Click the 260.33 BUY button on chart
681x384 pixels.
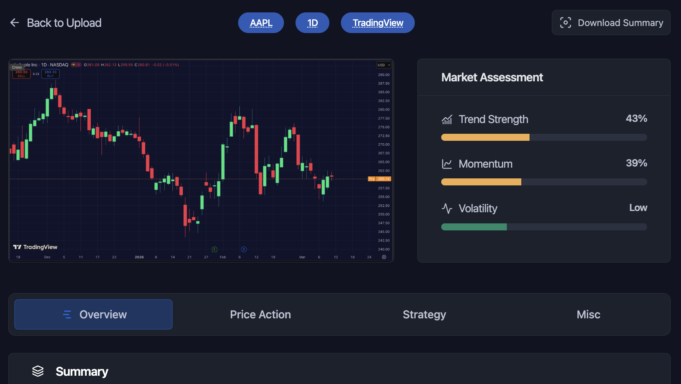pyautogui.click(x=50, y=74)
